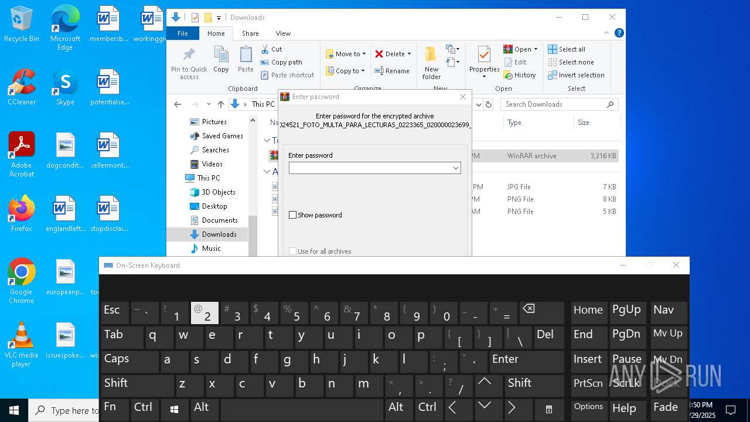Click the Search Downloads box
The width and height of the screenshot is (750, 422).
(x=560, y=104)
